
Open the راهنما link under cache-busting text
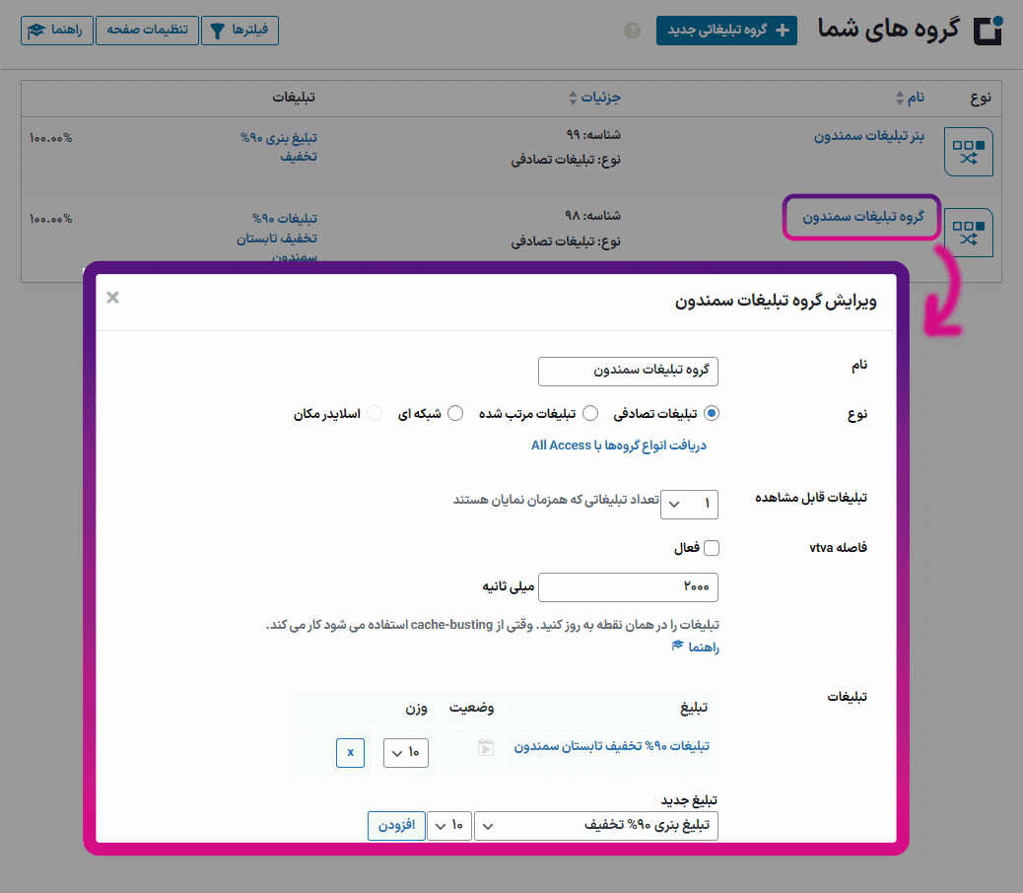point(696,647)
